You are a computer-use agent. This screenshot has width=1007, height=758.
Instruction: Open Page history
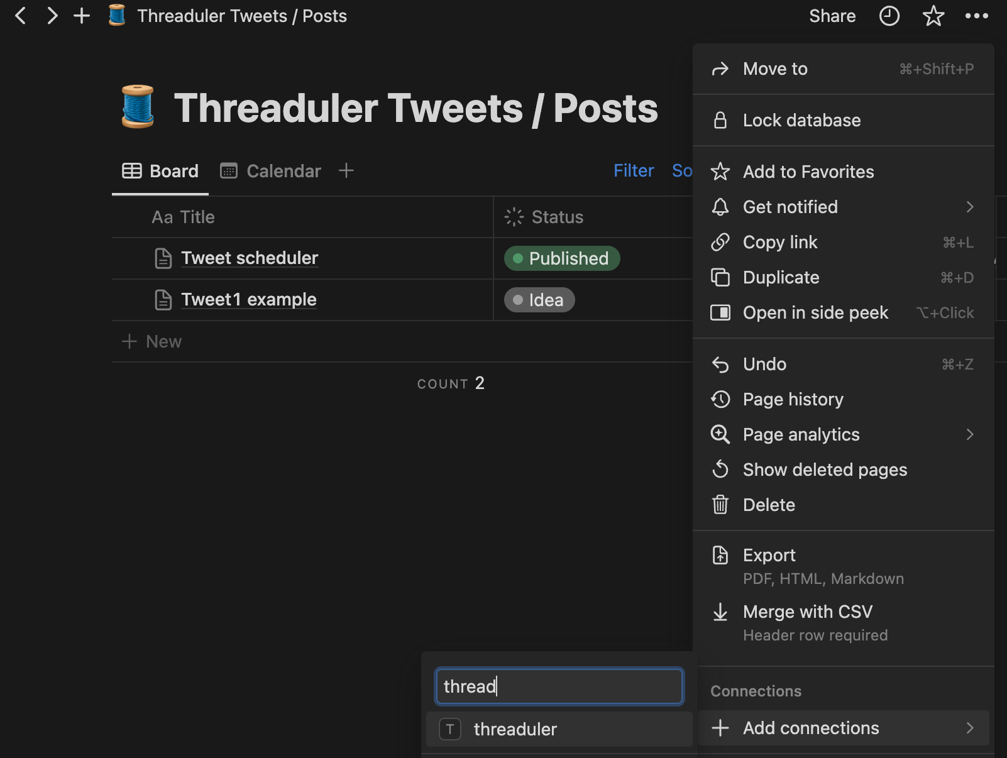point(843,399)
